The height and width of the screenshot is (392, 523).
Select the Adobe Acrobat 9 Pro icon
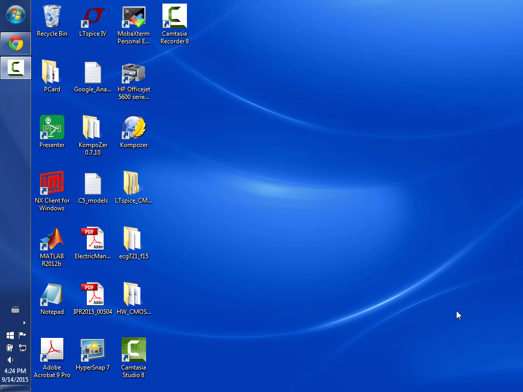pyautogui.click(x=52, y=351)
